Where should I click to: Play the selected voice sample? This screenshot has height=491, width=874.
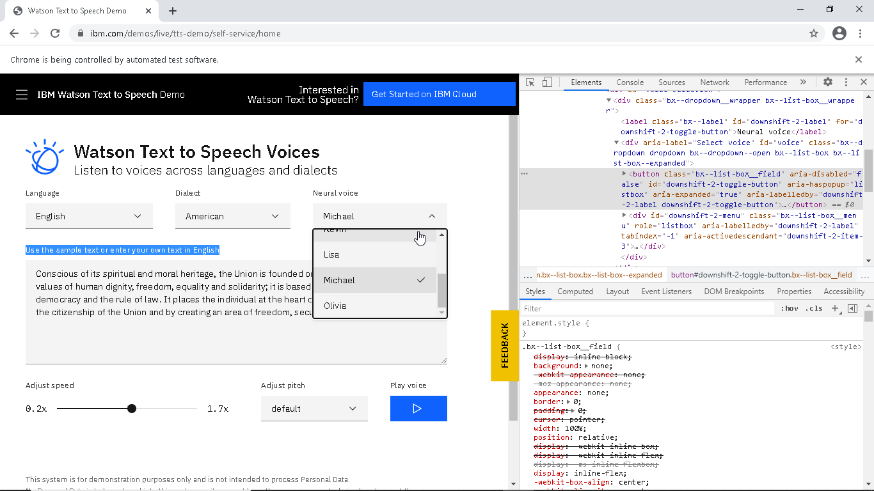coord(418,409)
